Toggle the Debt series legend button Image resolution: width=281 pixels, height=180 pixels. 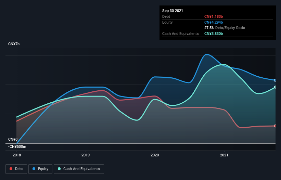[x=16, y=169]
